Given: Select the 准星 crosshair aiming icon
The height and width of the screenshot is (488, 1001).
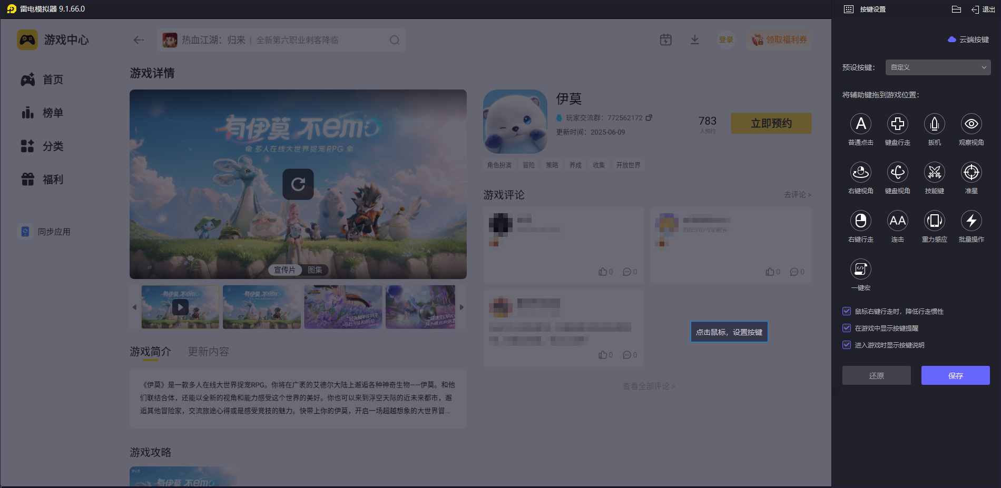Looking at the screenshot, I should coord(971,172).
